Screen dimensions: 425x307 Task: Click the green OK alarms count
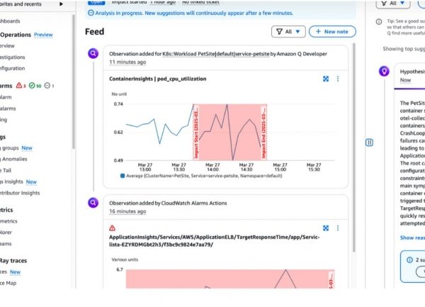(36, 85)
